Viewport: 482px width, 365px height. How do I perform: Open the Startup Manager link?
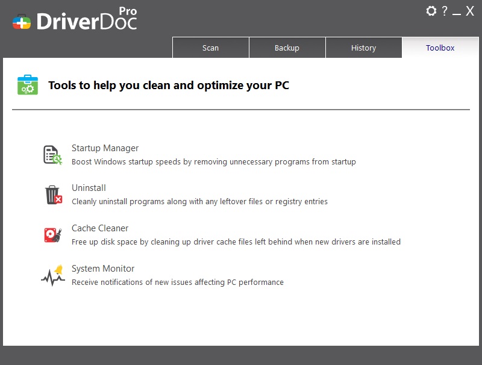pos(105,148)
